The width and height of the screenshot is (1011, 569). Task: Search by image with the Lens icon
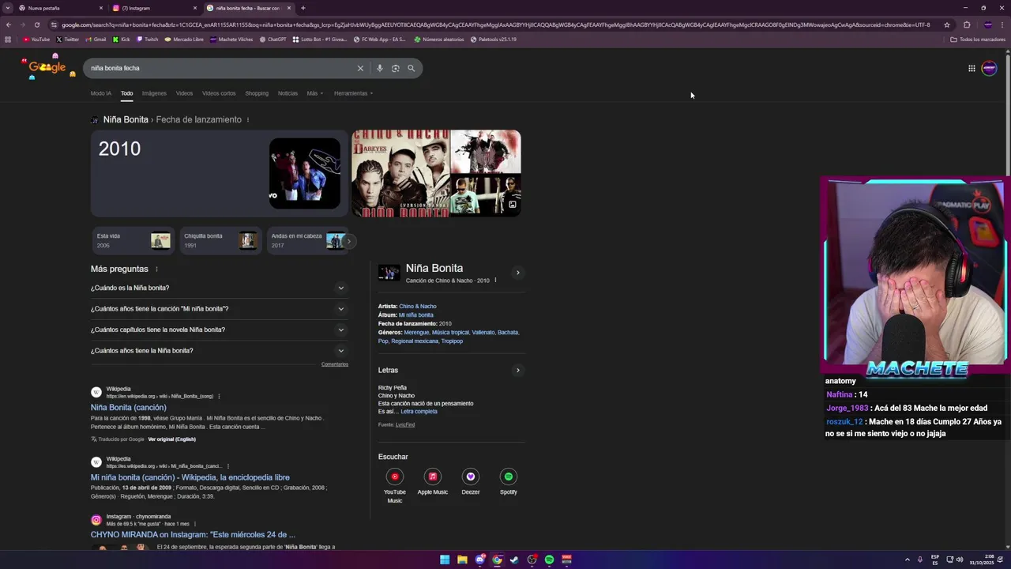396,68
